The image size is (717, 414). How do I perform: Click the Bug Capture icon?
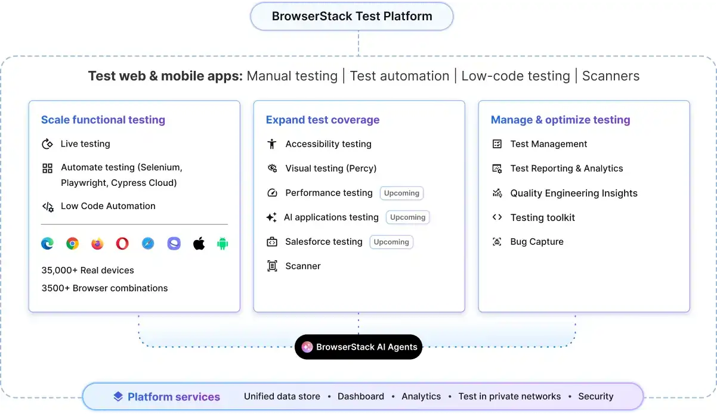pos(497,242)
